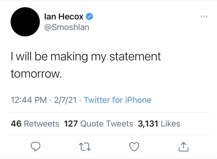Screen dimensions: 217x159
Task: Open the three-dot more options menu
Action: [204, 16]
